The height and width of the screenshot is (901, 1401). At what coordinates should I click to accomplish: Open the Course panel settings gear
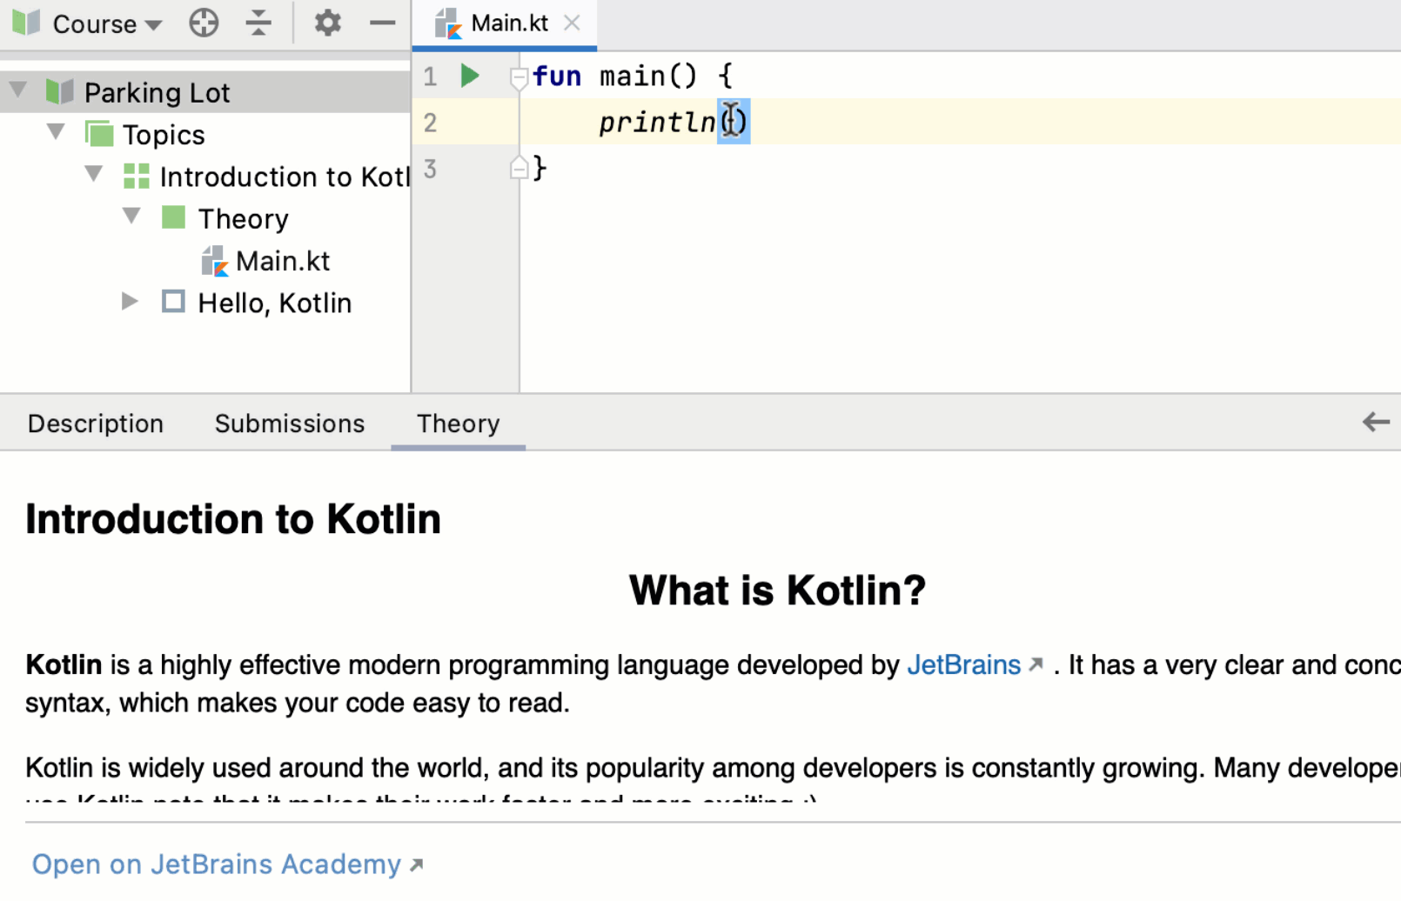tap(328, 23)
